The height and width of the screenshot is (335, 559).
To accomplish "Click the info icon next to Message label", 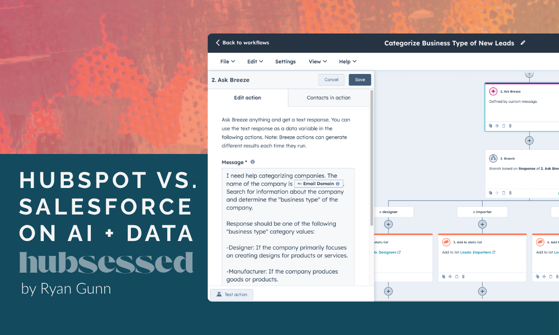I will [x=252, y=162].
